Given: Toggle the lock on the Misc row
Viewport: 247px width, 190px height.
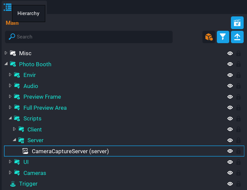Looking at the screenshot, I should coord(239,53).
